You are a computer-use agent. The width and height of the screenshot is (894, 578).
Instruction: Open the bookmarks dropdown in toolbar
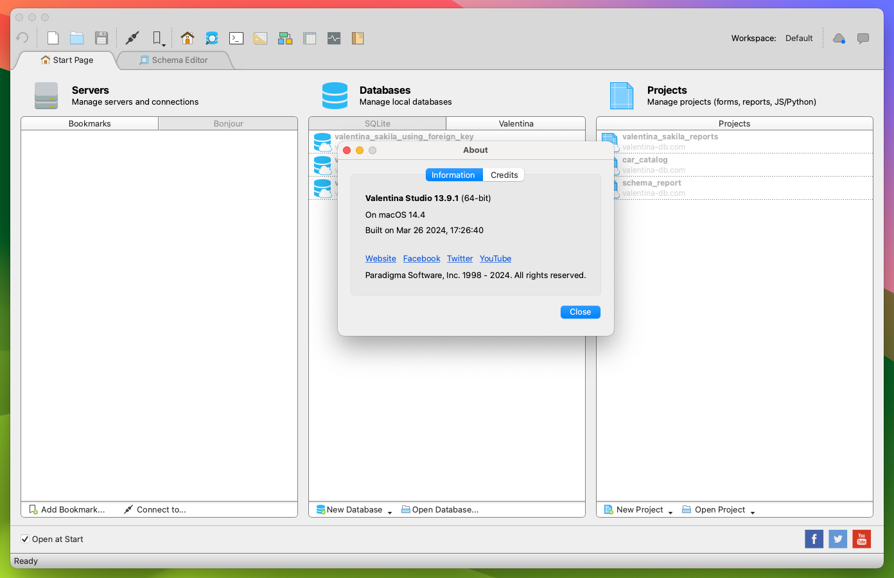(x=159, y=39)
